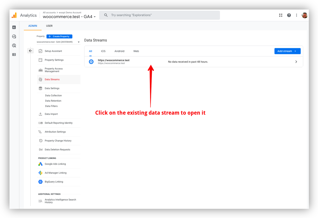
Task: Open the three-dot more options menu
Action: click(x=296, y=15)
